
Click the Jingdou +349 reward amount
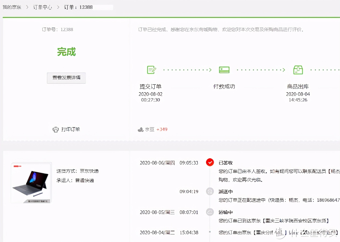coord(162,129)
